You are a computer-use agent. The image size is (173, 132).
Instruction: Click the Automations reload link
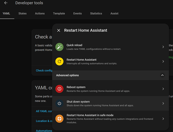pyautogui.click(x=44, y=131)
